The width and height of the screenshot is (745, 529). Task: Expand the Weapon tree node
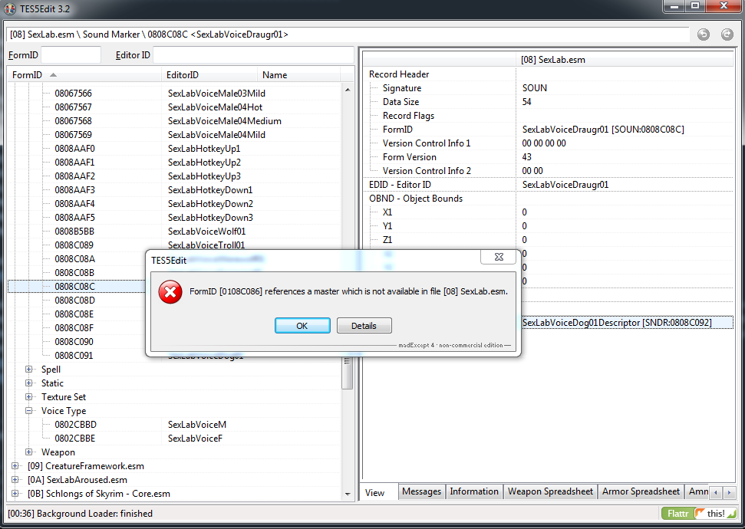click(29, 452)
